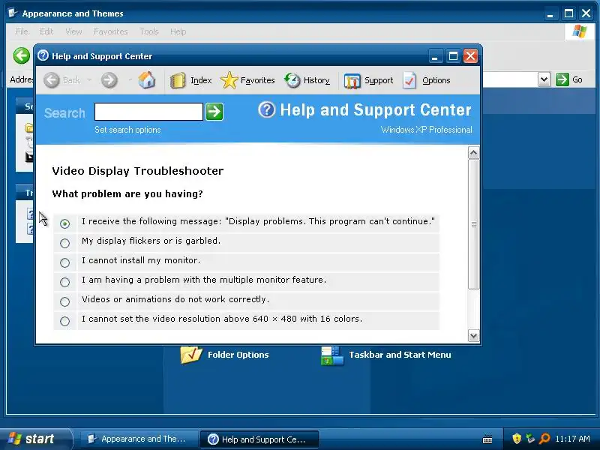
Task: Open the Help menu
Action: pyautogui.click(x=178, y=31)
